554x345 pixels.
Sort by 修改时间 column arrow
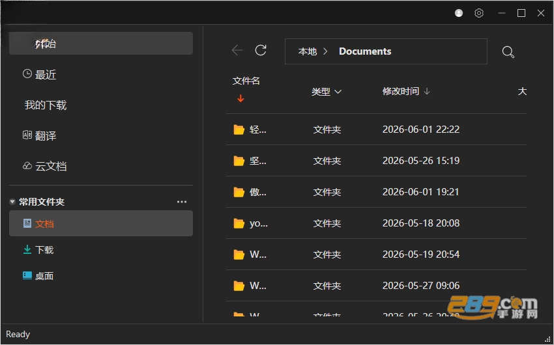click(427, 91)
